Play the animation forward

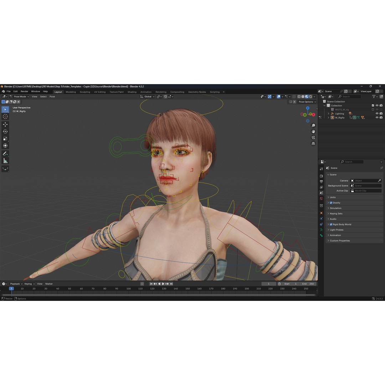coord(163,284)
